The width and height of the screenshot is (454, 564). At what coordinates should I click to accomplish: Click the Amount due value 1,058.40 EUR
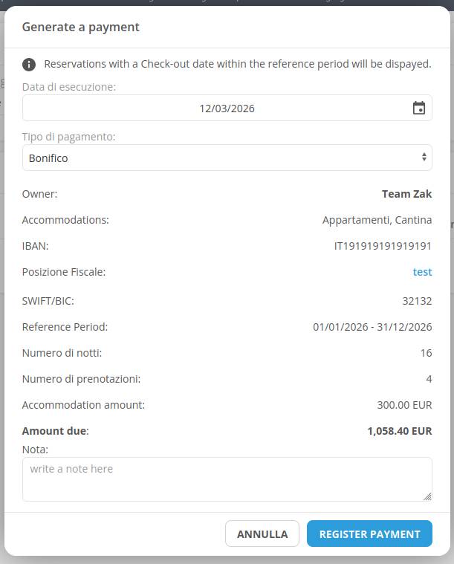pyautogui.click(x=399, y=431)
